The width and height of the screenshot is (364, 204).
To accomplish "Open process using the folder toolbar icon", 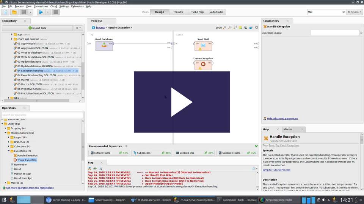I will pos(14,12).
